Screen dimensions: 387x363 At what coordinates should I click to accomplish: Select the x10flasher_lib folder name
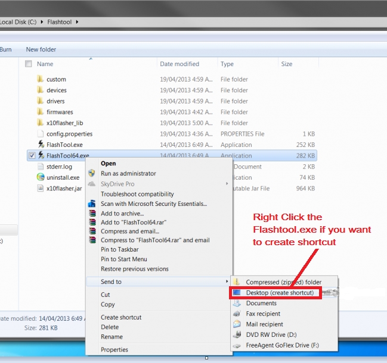[x=65, y=123]
